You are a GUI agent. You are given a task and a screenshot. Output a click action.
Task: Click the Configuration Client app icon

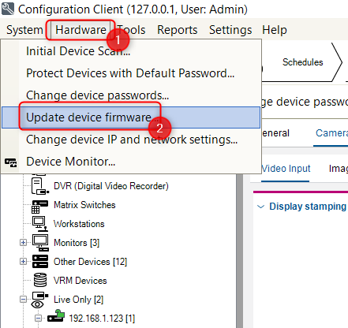click(8, 9)
